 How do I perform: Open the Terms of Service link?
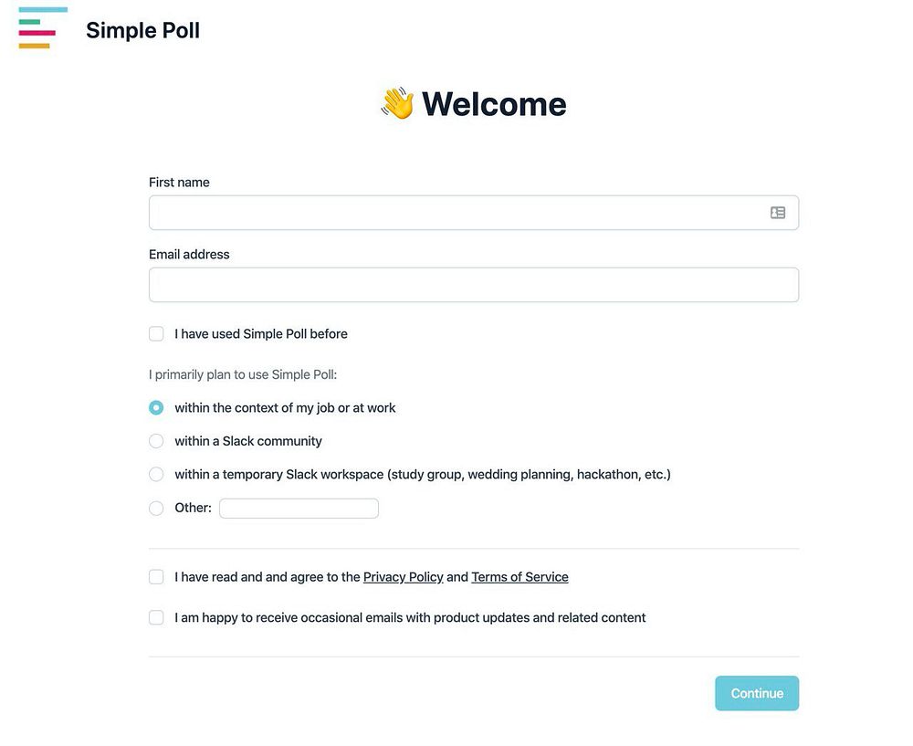pyautogui.click(x=519, y=577)
